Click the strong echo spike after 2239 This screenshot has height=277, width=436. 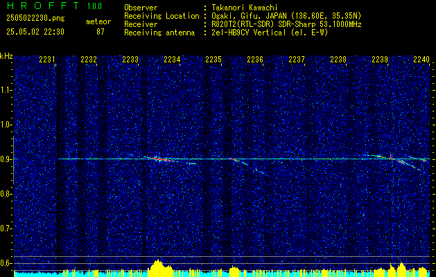(391, 157)
